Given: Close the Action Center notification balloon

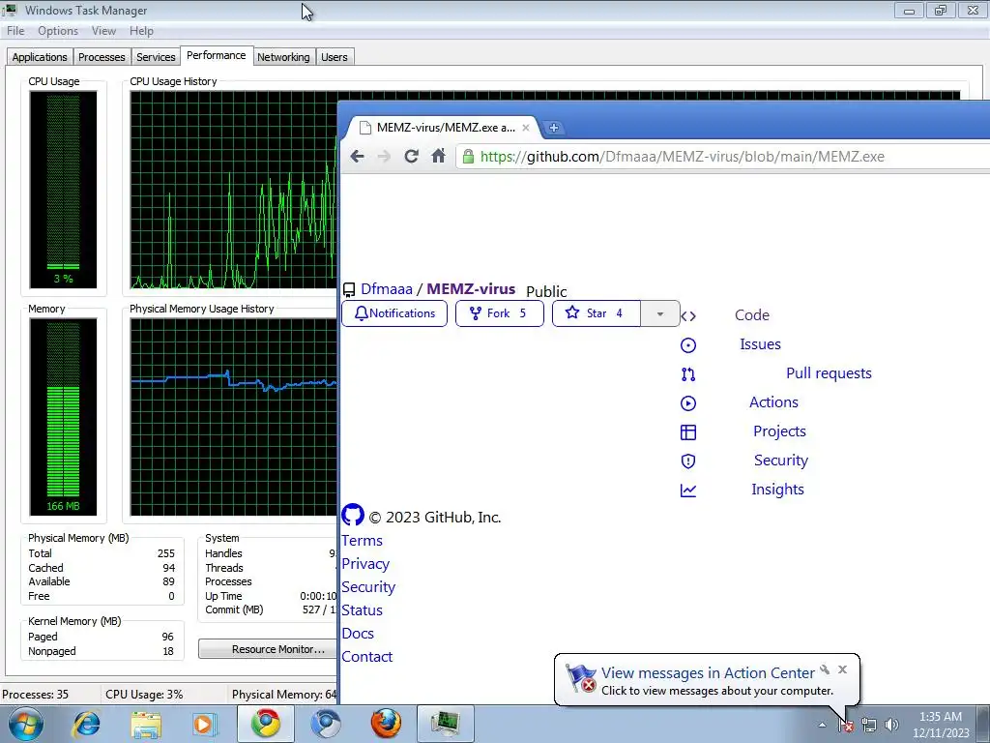Looking at the screenshot, I should pos(842,669).
